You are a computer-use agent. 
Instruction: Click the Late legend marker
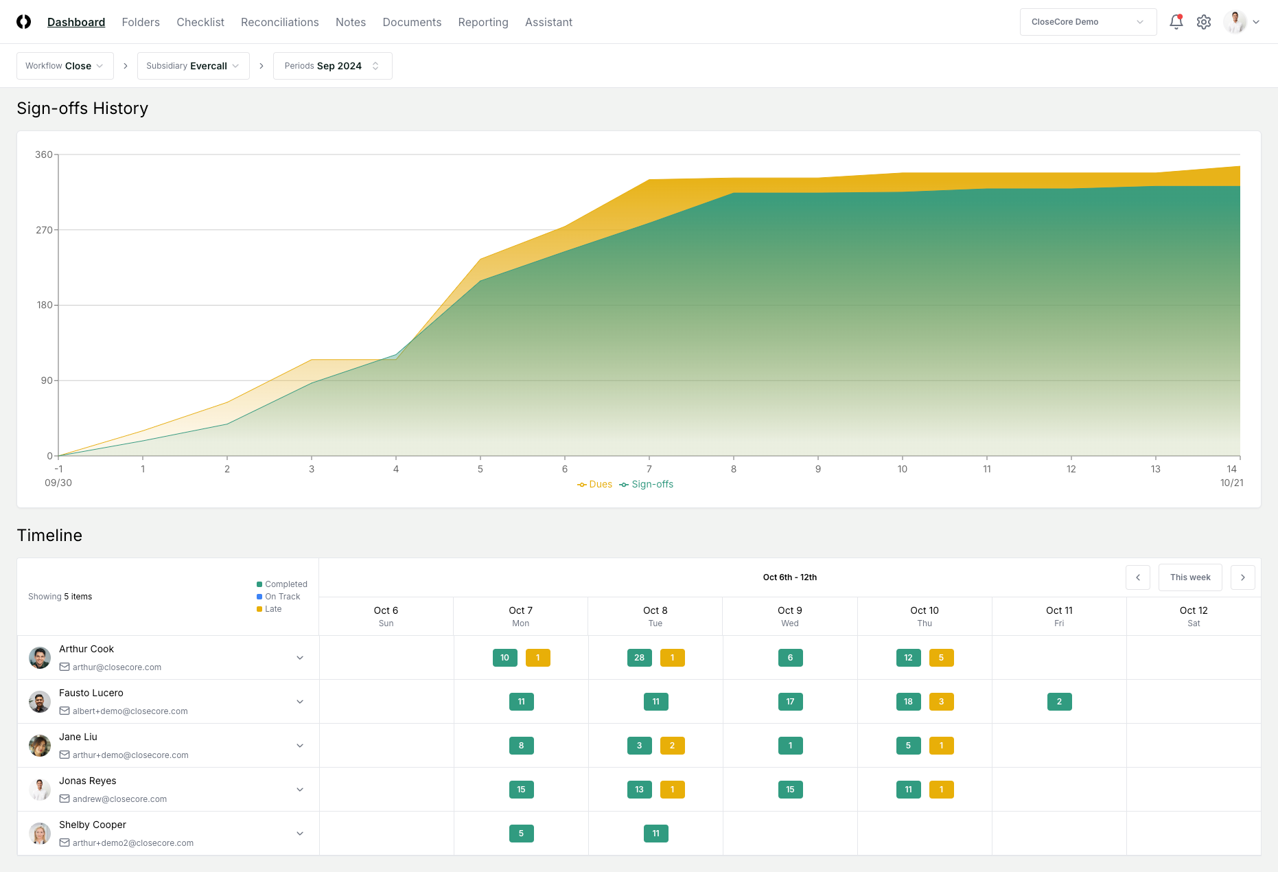click(x=260, y=609)
